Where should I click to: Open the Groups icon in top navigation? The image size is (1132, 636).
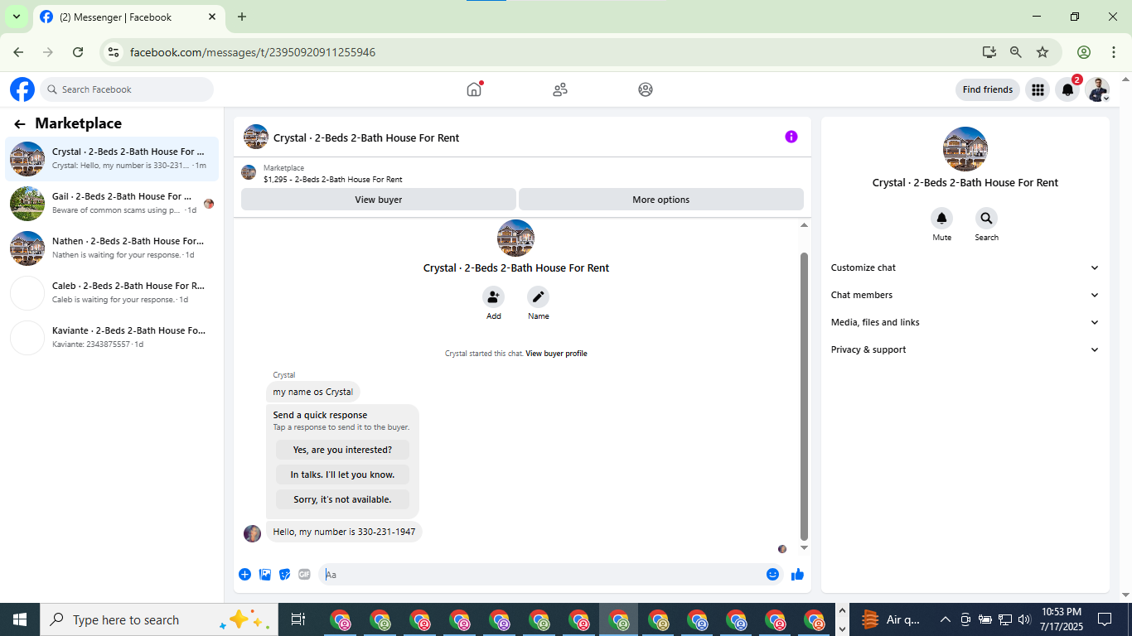[646, 89]
